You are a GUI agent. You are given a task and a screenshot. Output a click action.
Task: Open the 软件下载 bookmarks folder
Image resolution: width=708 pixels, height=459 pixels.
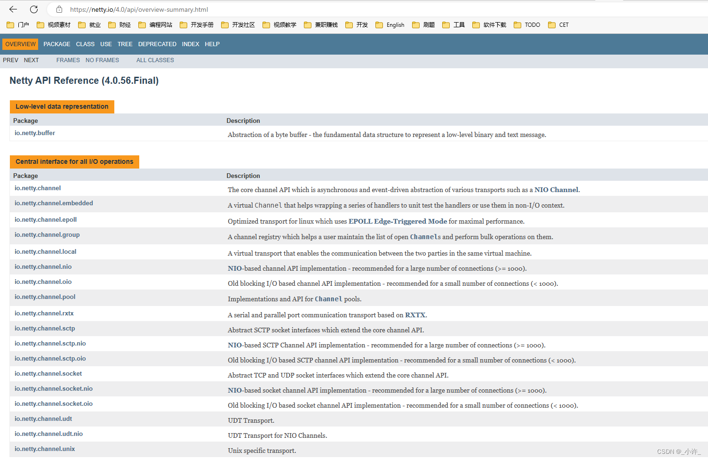click(x=493, y=24)
